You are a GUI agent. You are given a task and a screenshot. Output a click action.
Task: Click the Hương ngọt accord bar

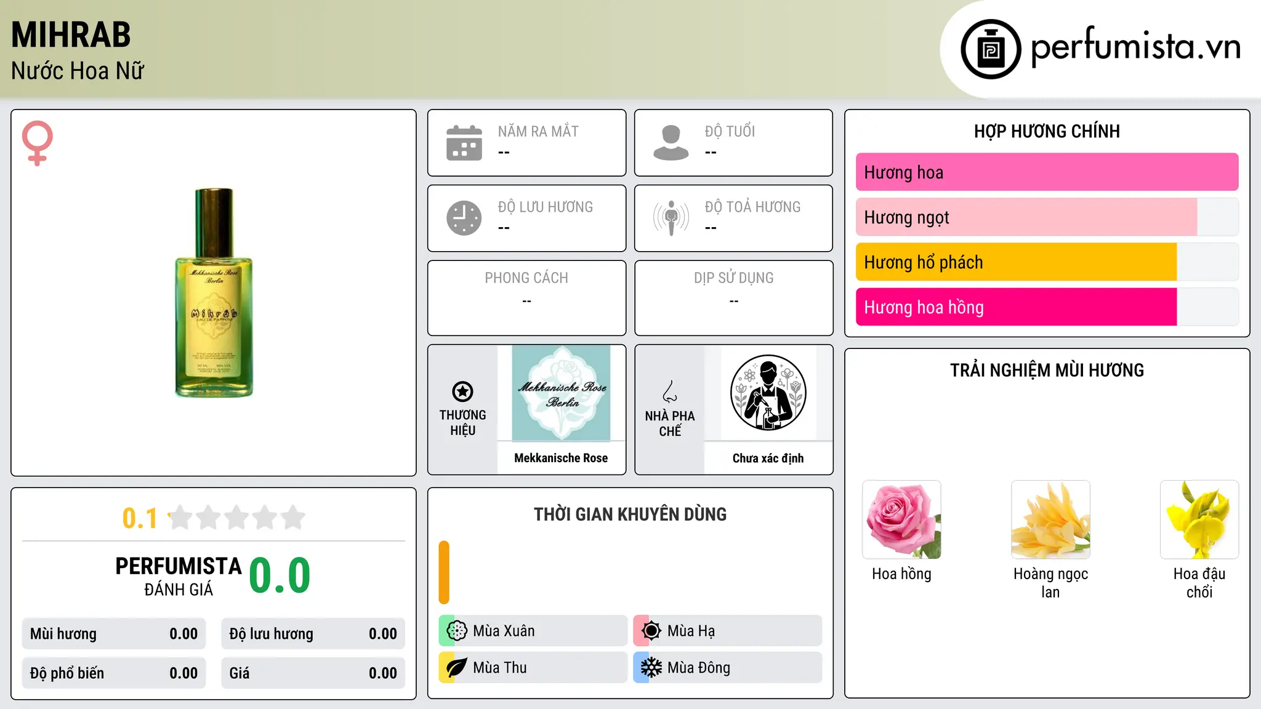[x=1047, y=217]
